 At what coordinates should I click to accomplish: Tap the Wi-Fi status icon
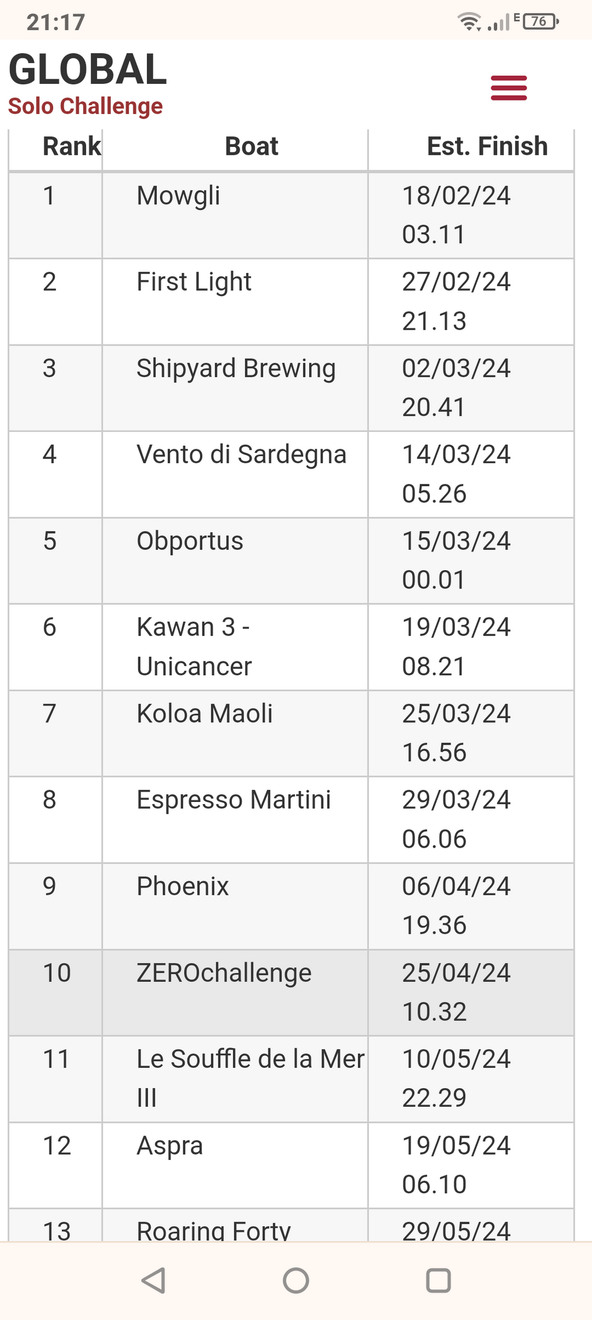[469, 22]
